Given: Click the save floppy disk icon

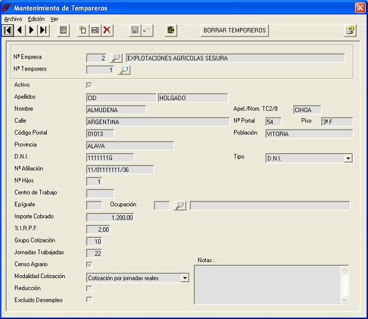Looking at the screenshot, I should click(x=135, y=30).
